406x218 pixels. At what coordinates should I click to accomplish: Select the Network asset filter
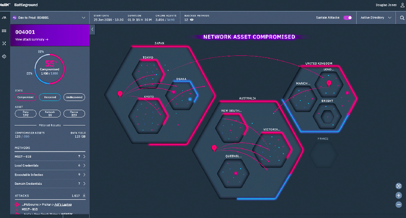pyautogui.click(x=50, y=114)
